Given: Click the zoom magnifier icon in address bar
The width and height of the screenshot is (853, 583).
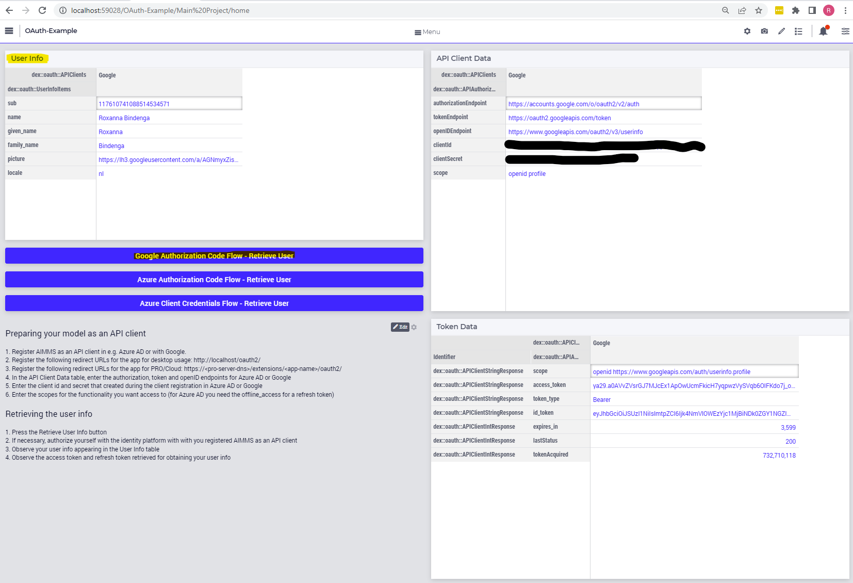Looking at the screenshot, I should tap(726, 10).
